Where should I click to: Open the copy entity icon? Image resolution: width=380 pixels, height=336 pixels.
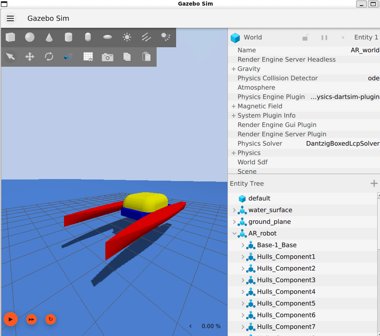pyautogui.click(x=127, y=56)
